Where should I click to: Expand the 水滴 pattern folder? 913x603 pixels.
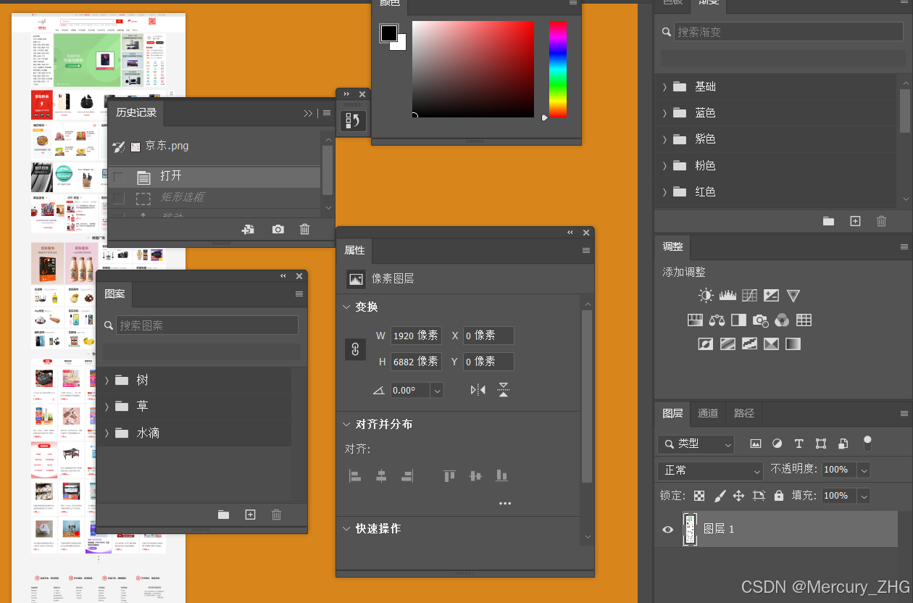pos(107,433)
